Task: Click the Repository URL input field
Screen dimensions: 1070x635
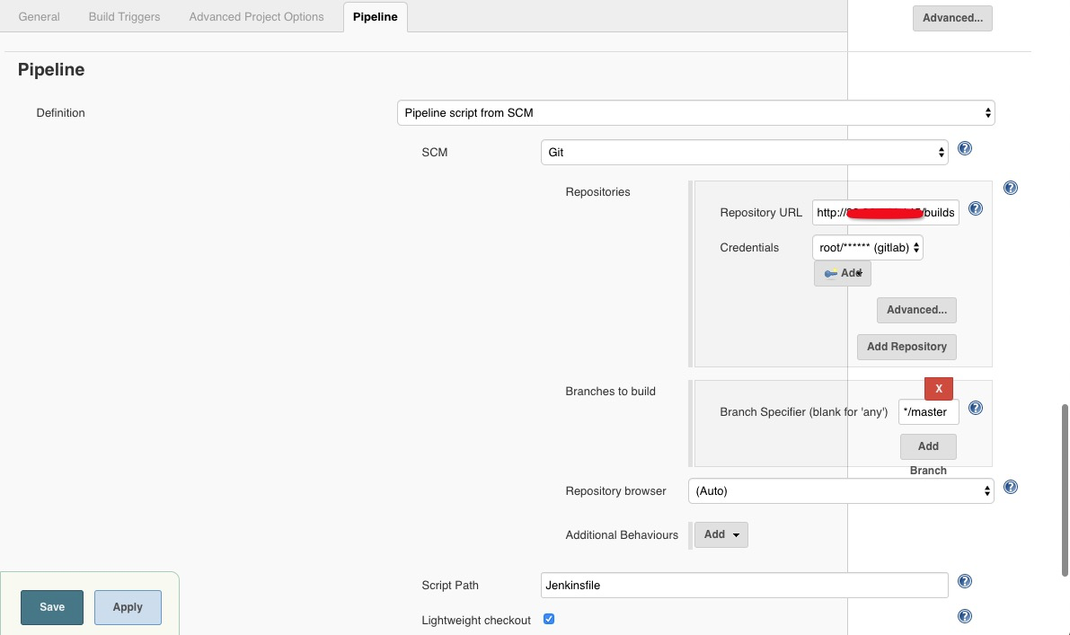Action: click(x=885, y=213)
